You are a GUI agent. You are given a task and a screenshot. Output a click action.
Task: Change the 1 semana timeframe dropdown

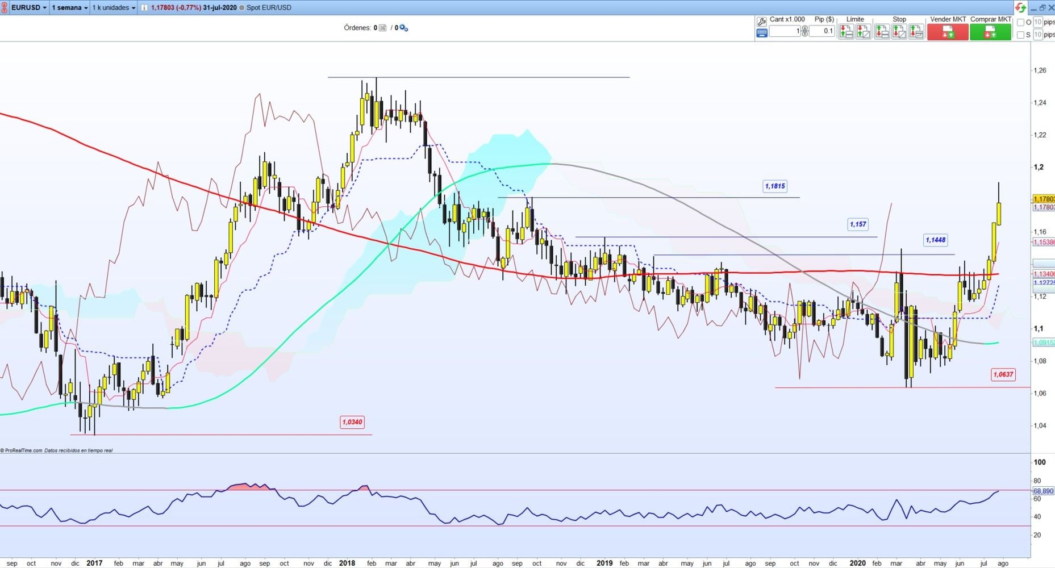click(70, 7)
